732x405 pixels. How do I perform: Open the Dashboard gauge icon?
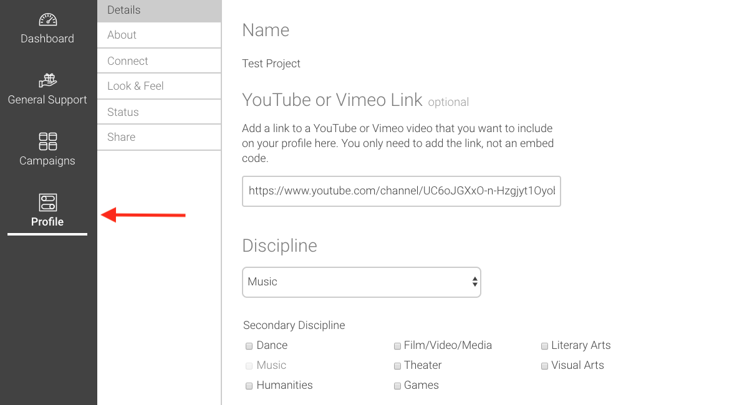pyautogui.click(x=47, y=19)
